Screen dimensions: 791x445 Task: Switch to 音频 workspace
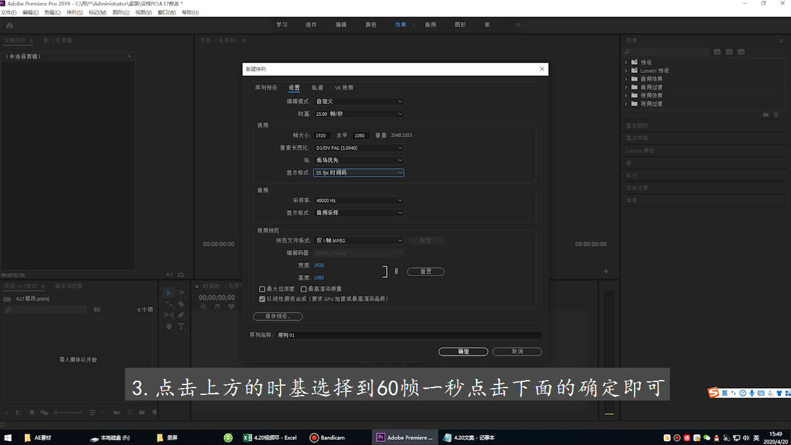click(x=430, y=25)
